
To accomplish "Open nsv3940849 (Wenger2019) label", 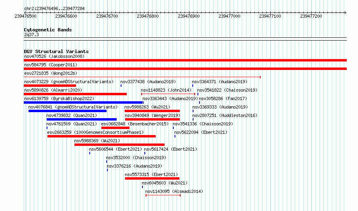I will click(152, 115).
